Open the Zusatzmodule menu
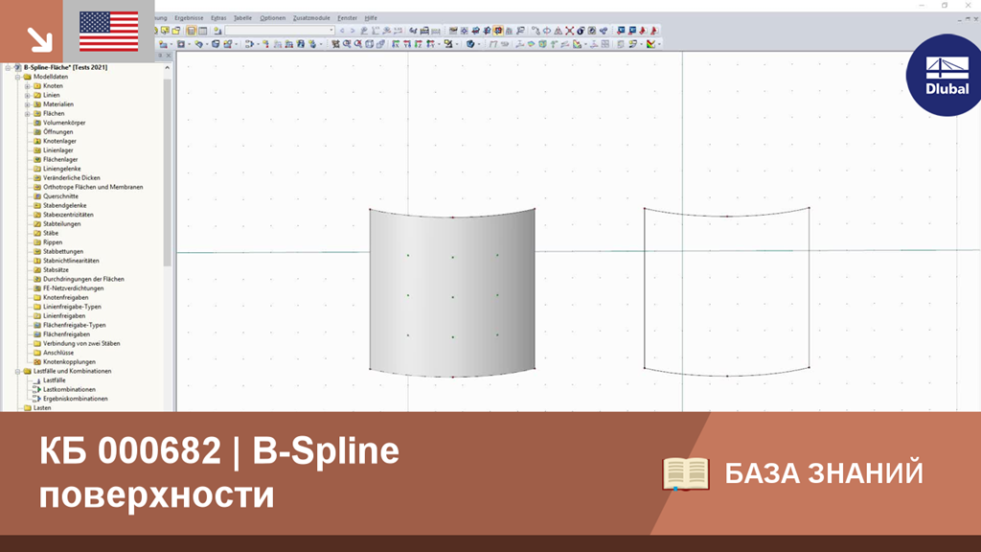This screenshot has width=981, height=552. click(311, 18)
